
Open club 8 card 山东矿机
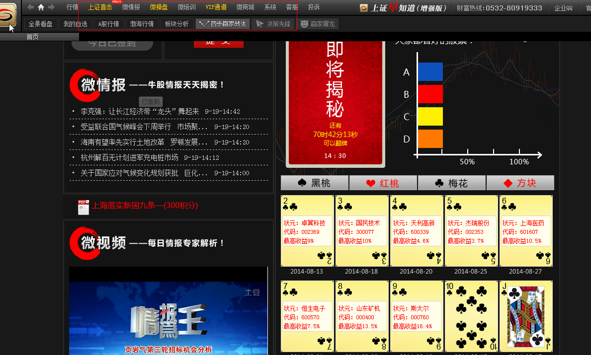point(362,316)
